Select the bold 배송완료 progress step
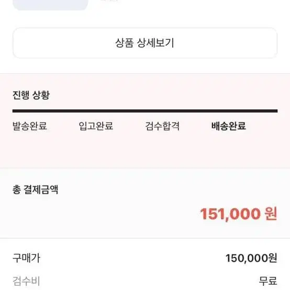The image size is (290, 290). (229, 126)
